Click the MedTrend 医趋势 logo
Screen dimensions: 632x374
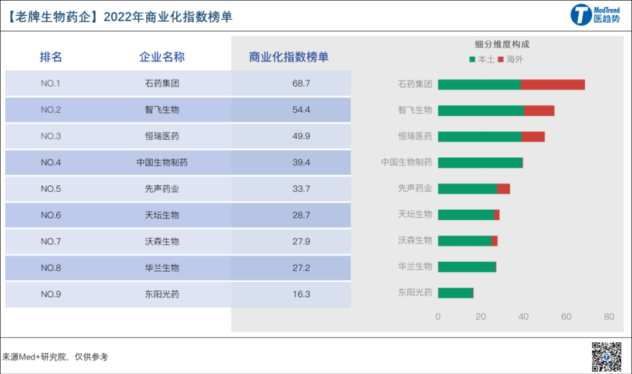pyautogui.click(x=595, y=15)
